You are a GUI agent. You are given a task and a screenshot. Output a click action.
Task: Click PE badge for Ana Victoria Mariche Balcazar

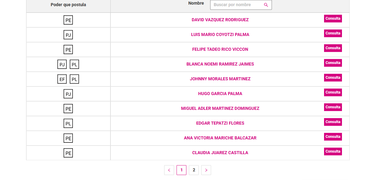68,138
